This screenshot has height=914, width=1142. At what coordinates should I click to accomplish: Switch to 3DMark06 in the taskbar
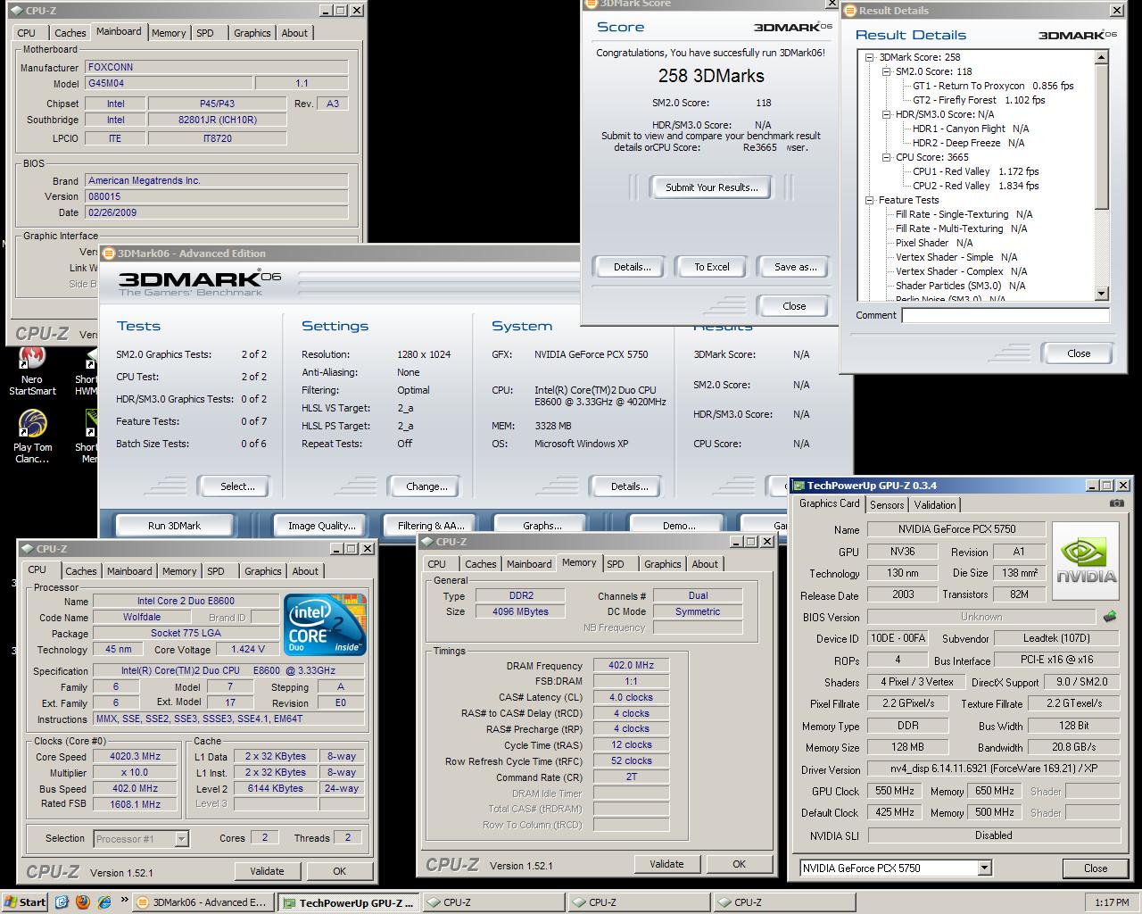202,902
